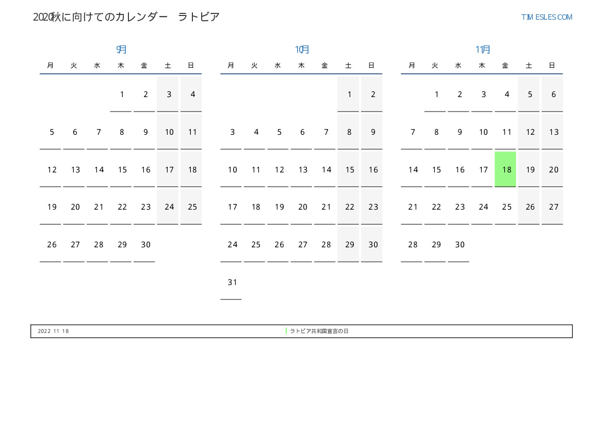
Task: Select November 20
Action: [552, 169]
